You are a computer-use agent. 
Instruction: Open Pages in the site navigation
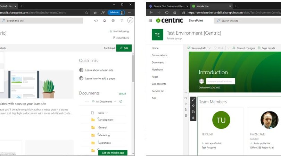(x=155, y=77)
